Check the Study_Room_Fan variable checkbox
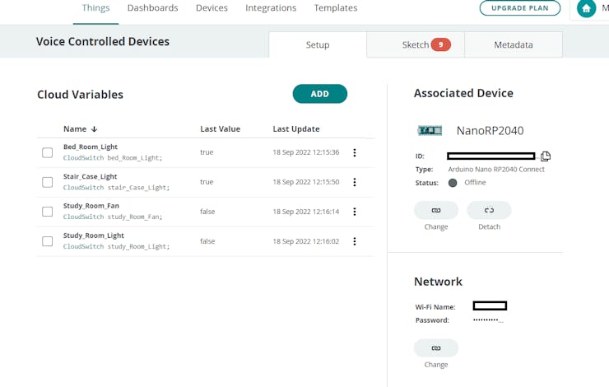Viewport: 609px width, 387px height. (47, 212)
